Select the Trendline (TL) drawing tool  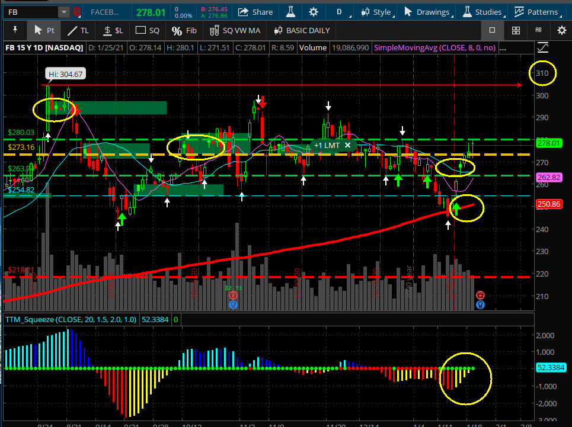tap(78, 30)
